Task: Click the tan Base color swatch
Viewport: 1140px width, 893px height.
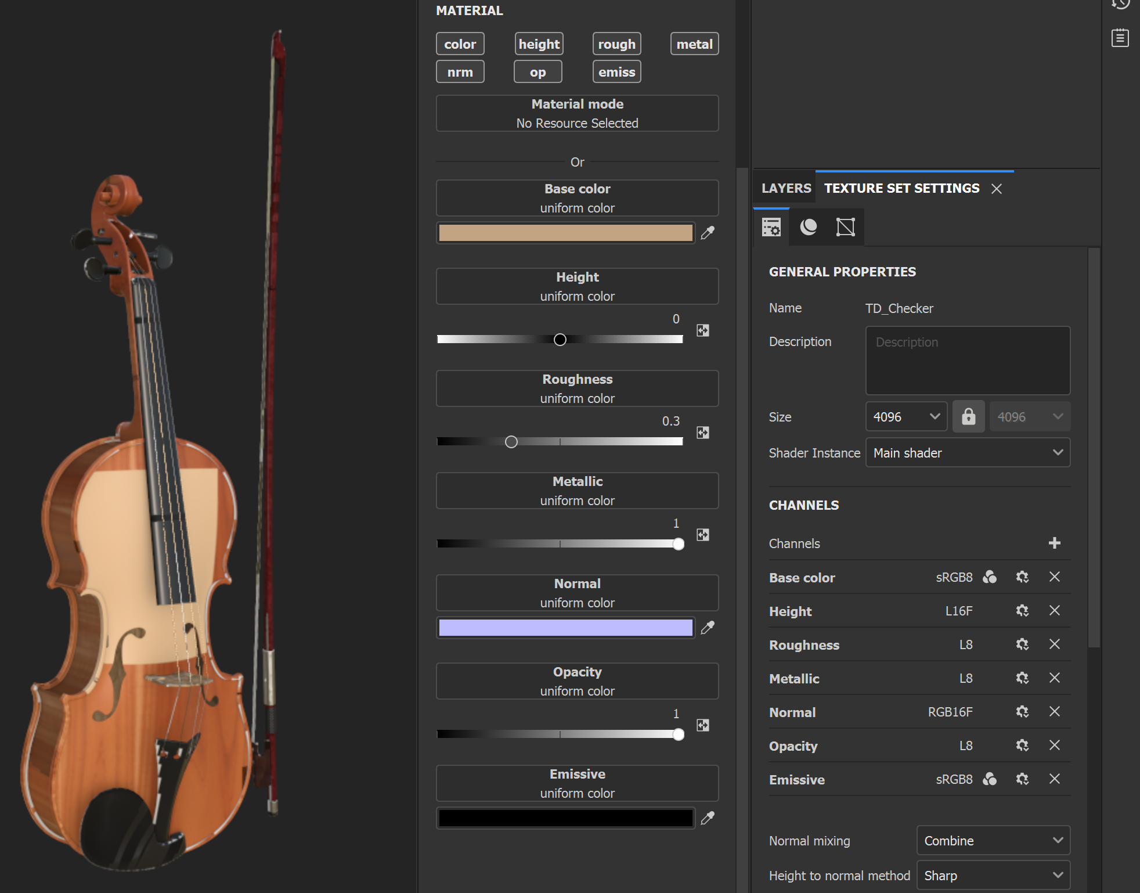Action: pyautogui.click(x=565, y=233)
